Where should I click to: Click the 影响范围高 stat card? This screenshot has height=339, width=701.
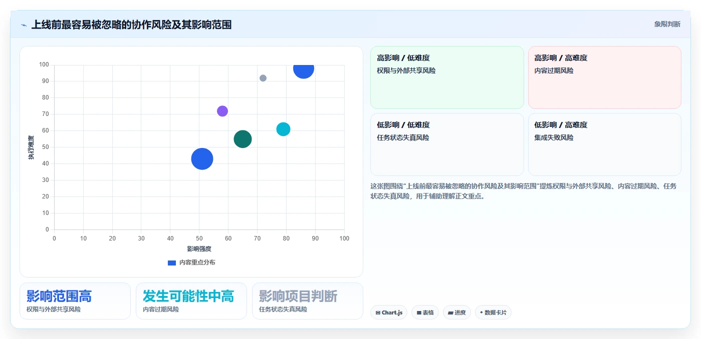75,301
